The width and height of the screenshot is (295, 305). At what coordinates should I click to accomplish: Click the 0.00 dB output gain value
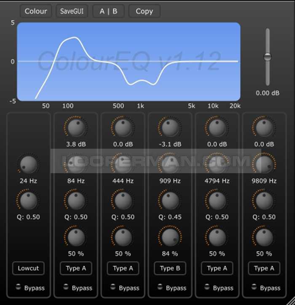pyautogui.click(x=268, y=93)
